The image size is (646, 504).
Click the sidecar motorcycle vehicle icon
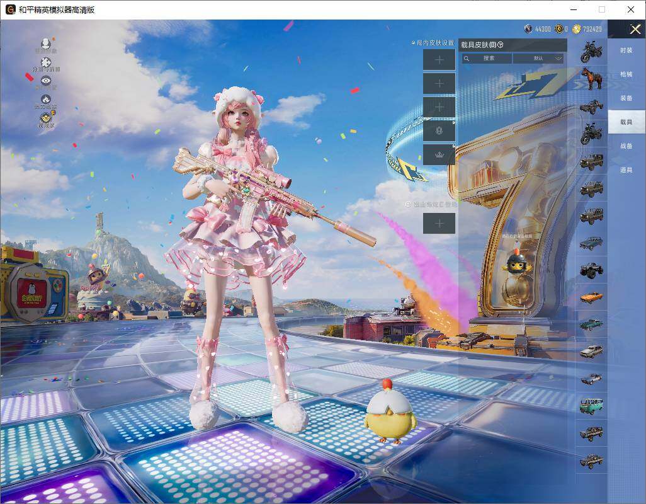click(591, 106)
